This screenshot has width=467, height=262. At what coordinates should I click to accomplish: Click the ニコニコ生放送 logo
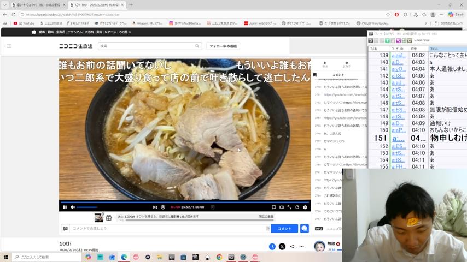click(75, 46)
